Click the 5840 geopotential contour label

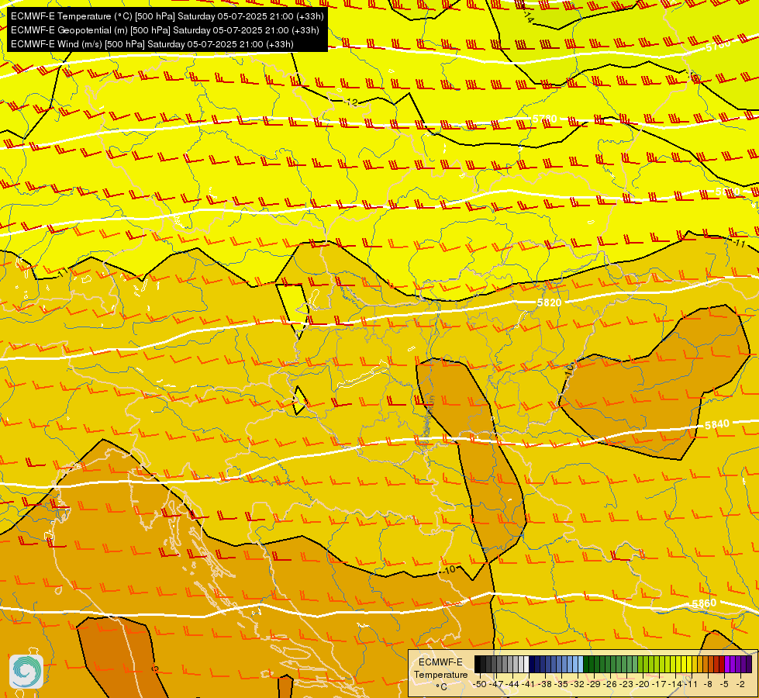coord(717,425)
